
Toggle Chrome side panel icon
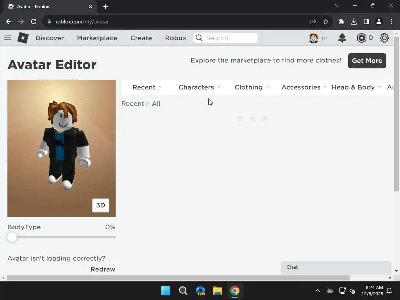[366, 22]
